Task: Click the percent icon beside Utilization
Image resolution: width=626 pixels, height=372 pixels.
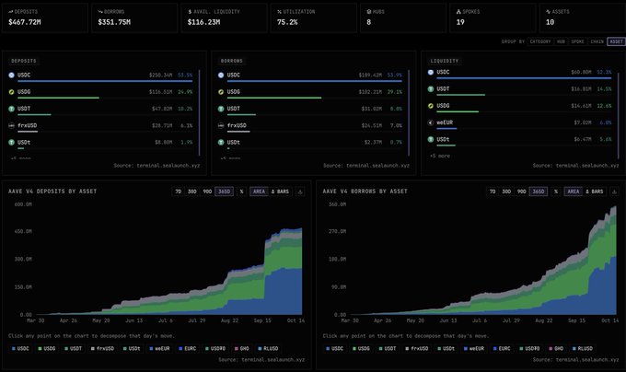Action: tap(279, 12)
